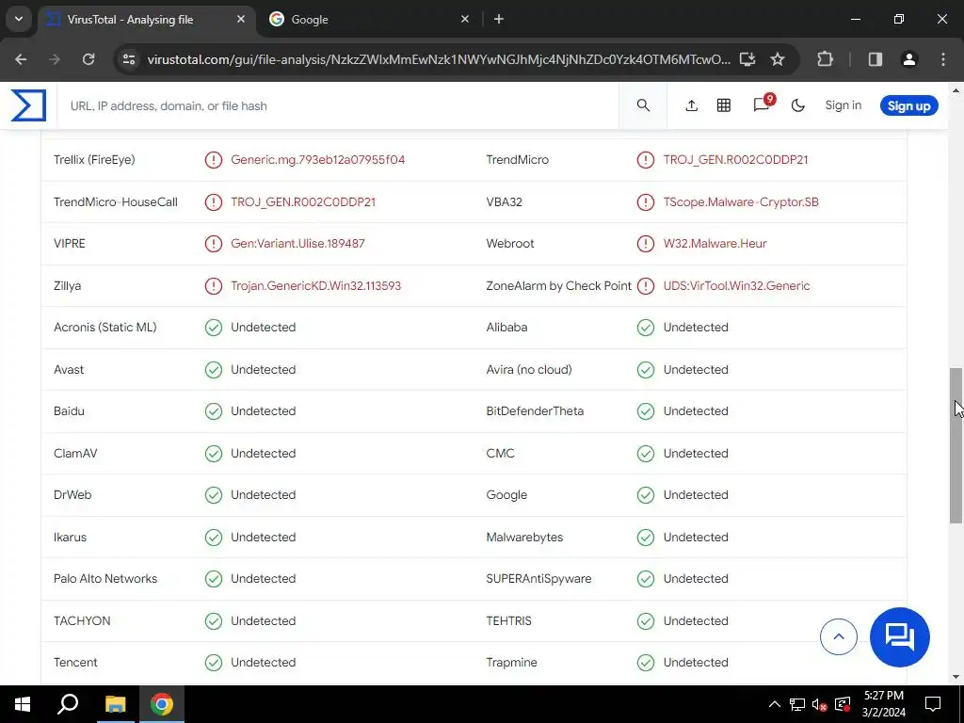Open the Action Center notification icon
Screen dimensions: 964x723
[933, 704]
